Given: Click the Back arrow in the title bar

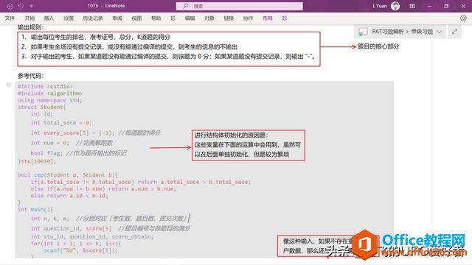Looking at the screenshot, I should click(x=10, y=6).
